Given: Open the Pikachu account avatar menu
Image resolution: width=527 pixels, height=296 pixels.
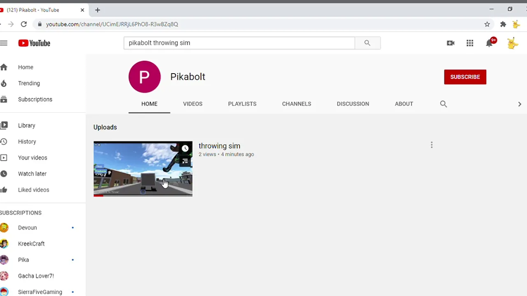Looking at the screenshot, I should pyautogui.click(x=513, y=43).
